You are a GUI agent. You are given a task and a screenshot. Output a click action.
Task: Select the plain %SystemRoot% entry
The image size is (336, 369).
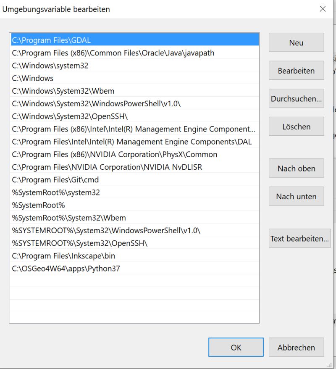tap(135, 205)
